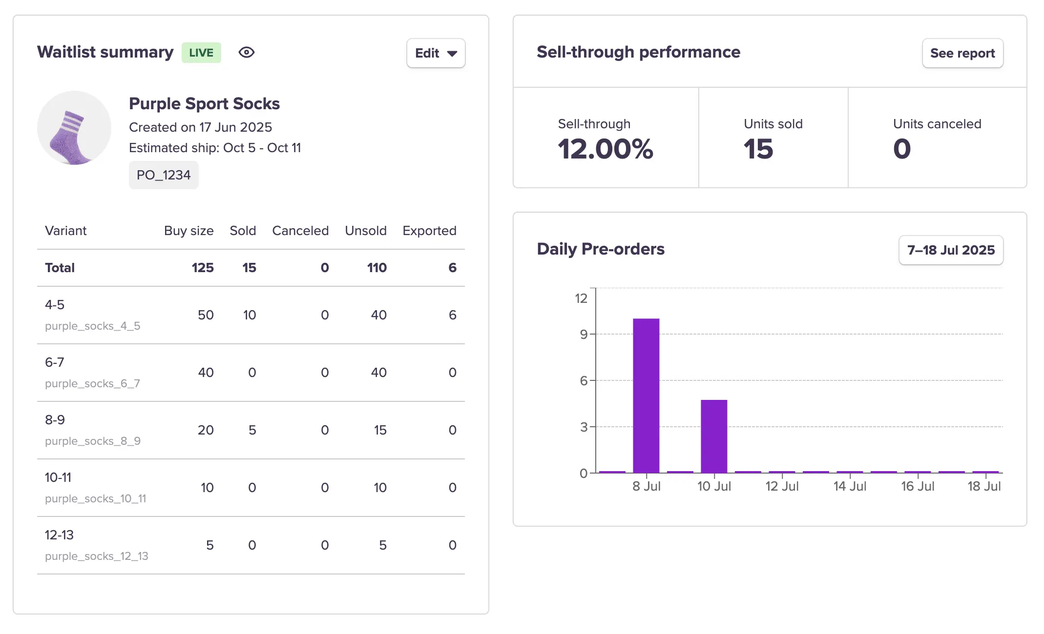Screen dimensions: 1044x634
Task: Click the 10 Jul bar in chart
Action: click(713, 436)
